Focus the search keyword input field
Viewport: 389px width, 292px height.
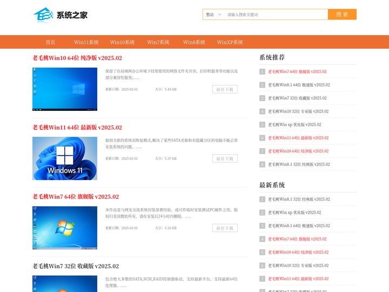(276, 15)
